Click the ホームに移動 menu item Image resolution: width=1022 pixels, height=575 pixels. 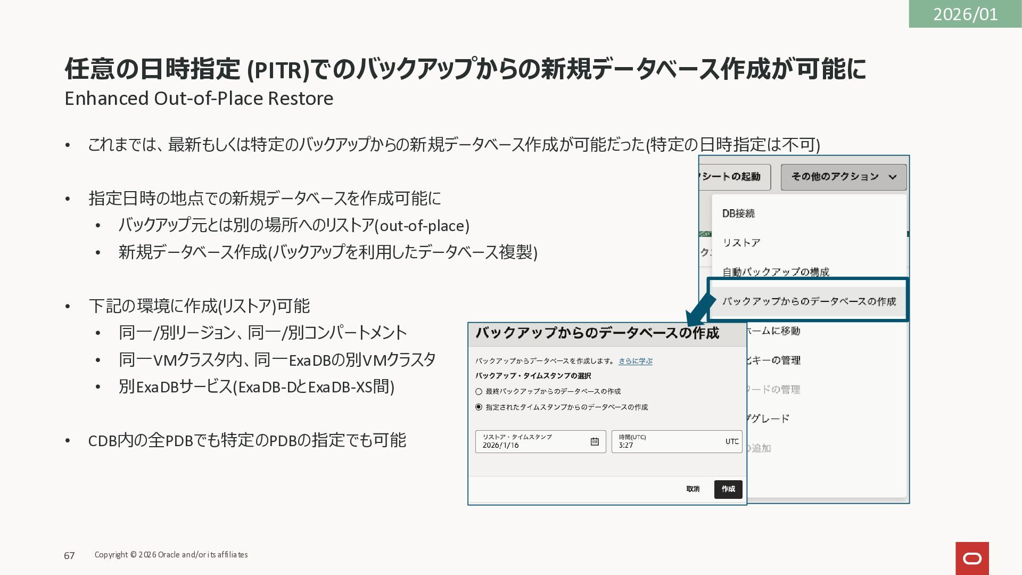click(x=773, y=331)
